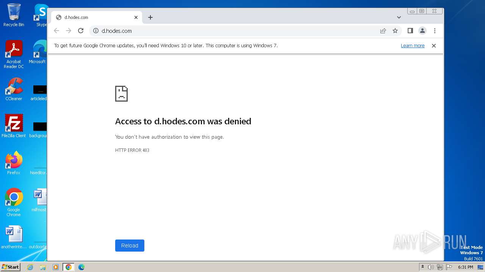View site information icon in address bar

click(96, 31)
